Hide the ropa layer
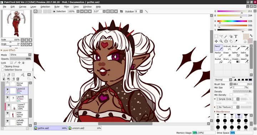Screen dimensions: 257x135 (x=7, y=113)
